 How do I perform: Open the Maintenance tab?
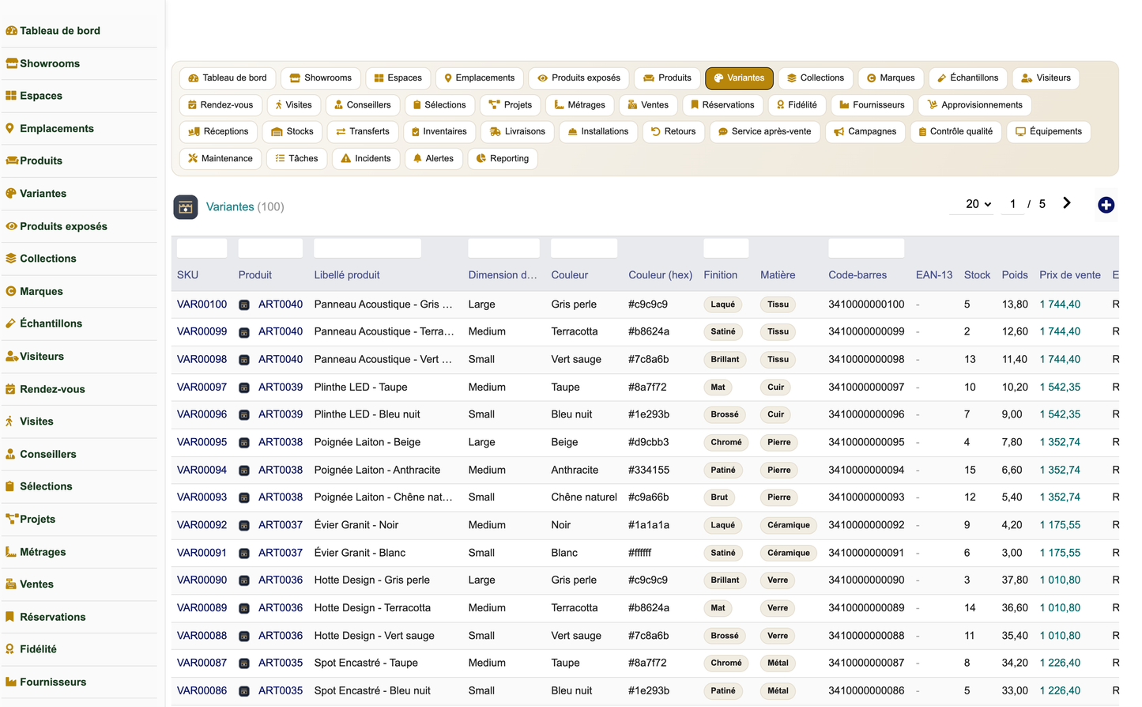pos(220,159)
